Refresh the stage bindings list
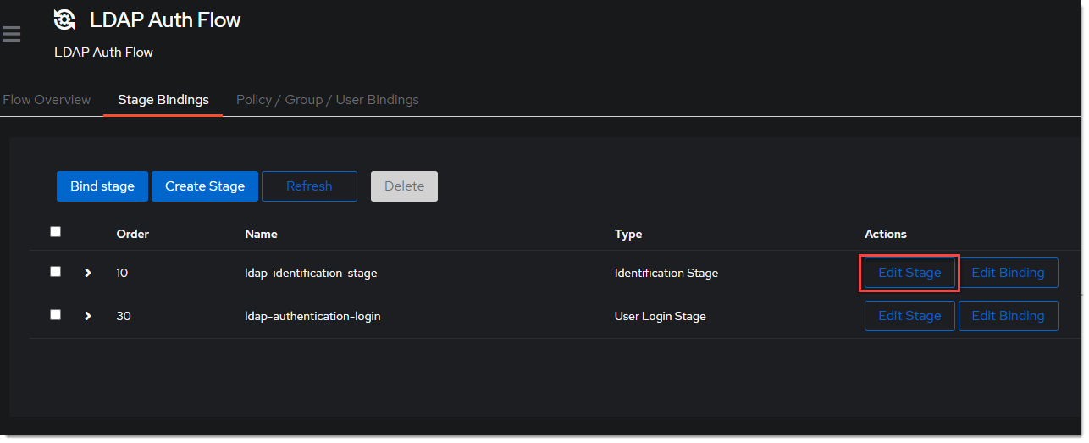The image size is (1089, 443). coord(309,186)
